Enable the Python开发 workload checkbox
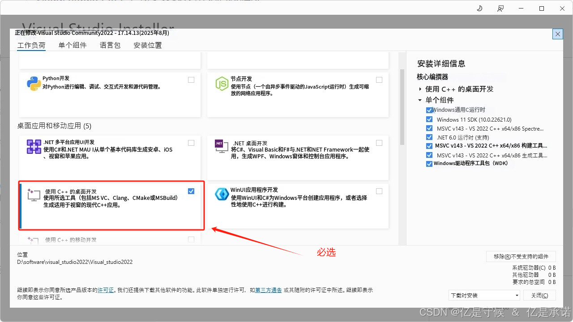Image resolution: width=573 pixels, height=322 pixels. (x=191, y=80)
